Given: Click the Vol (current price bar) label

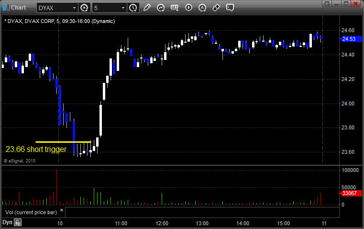Looking at the screenshot, I should point(31,212).
